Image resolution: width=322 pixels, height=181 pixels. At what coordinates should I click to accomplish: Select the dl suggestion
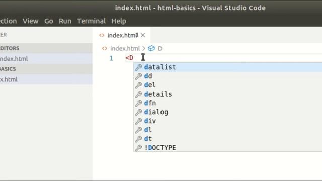[228, 130]
